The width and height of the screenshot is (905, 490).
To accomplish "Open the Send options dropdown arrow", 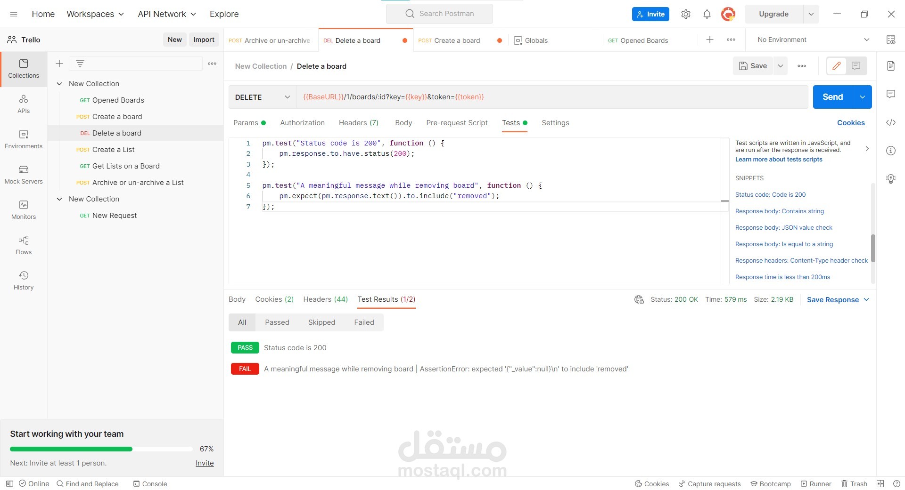I will click(x=862, y=97).
